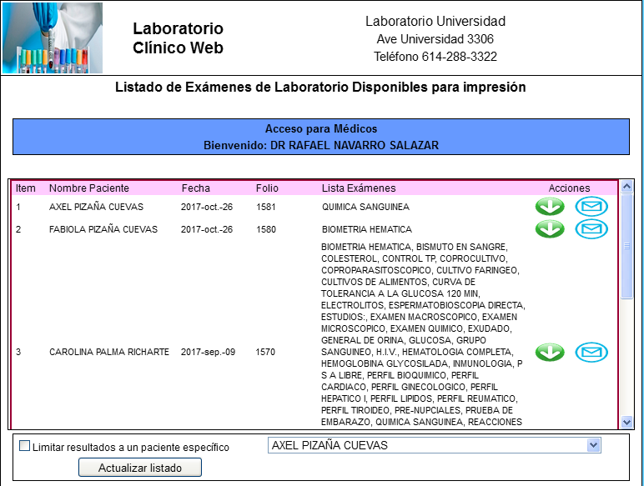The image size is (644, 486).
Task: Click the Laboratorio Clínico Web title
Action: pos(178,38)
